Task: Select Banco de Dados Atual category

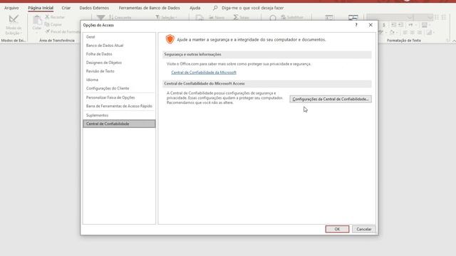Action: (119, 46)
